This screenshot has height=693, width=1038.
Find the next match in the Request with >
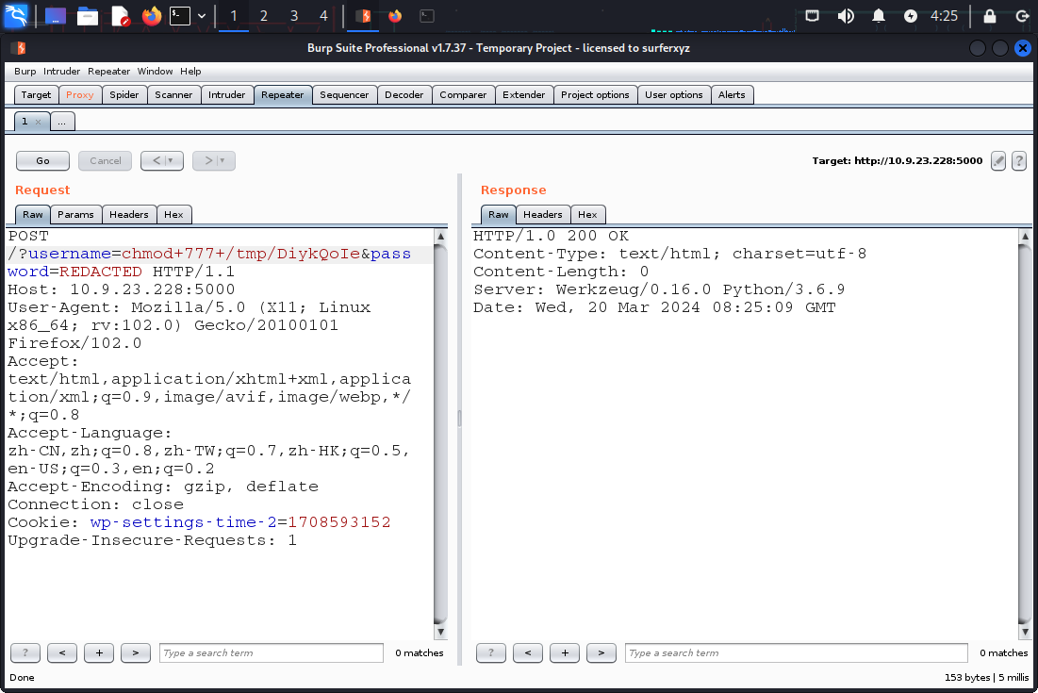pyautogui.click(x=136, y=652)
